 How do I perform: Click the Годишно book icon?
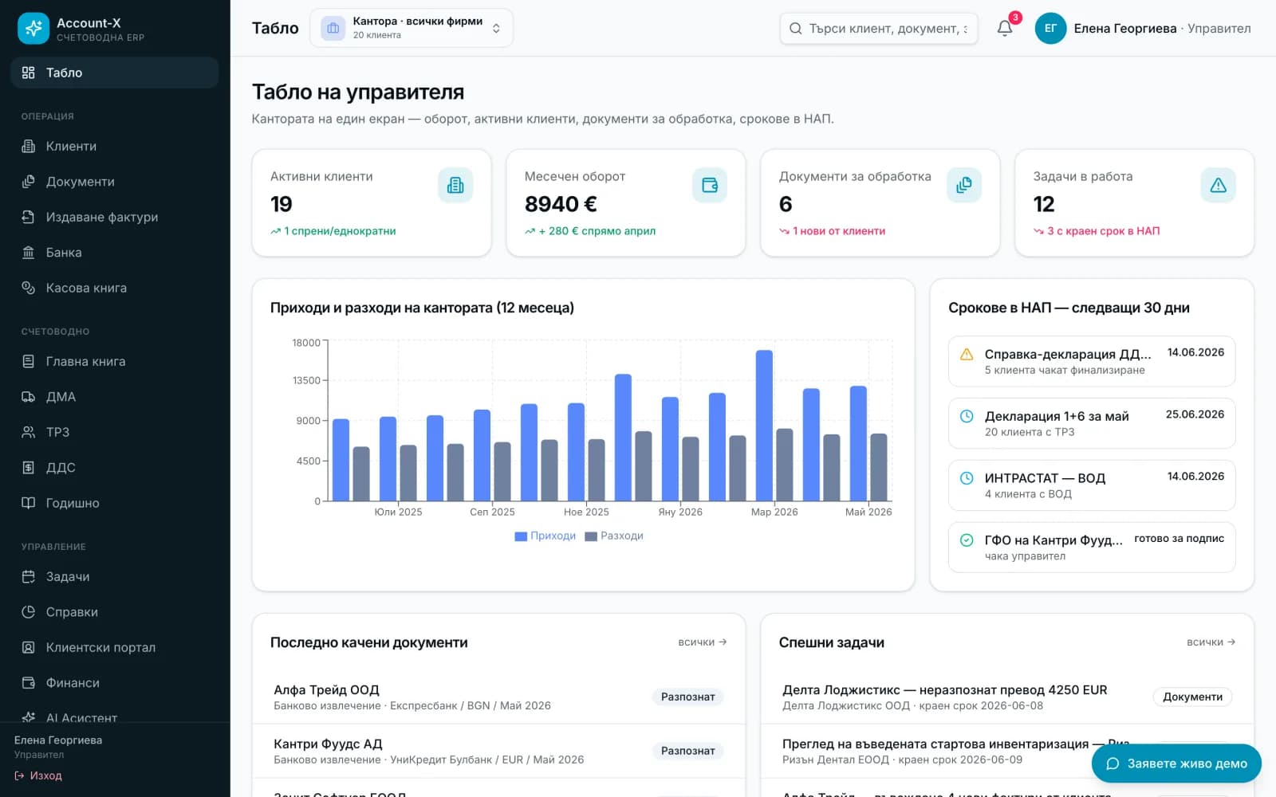click(x=29, y=503)
